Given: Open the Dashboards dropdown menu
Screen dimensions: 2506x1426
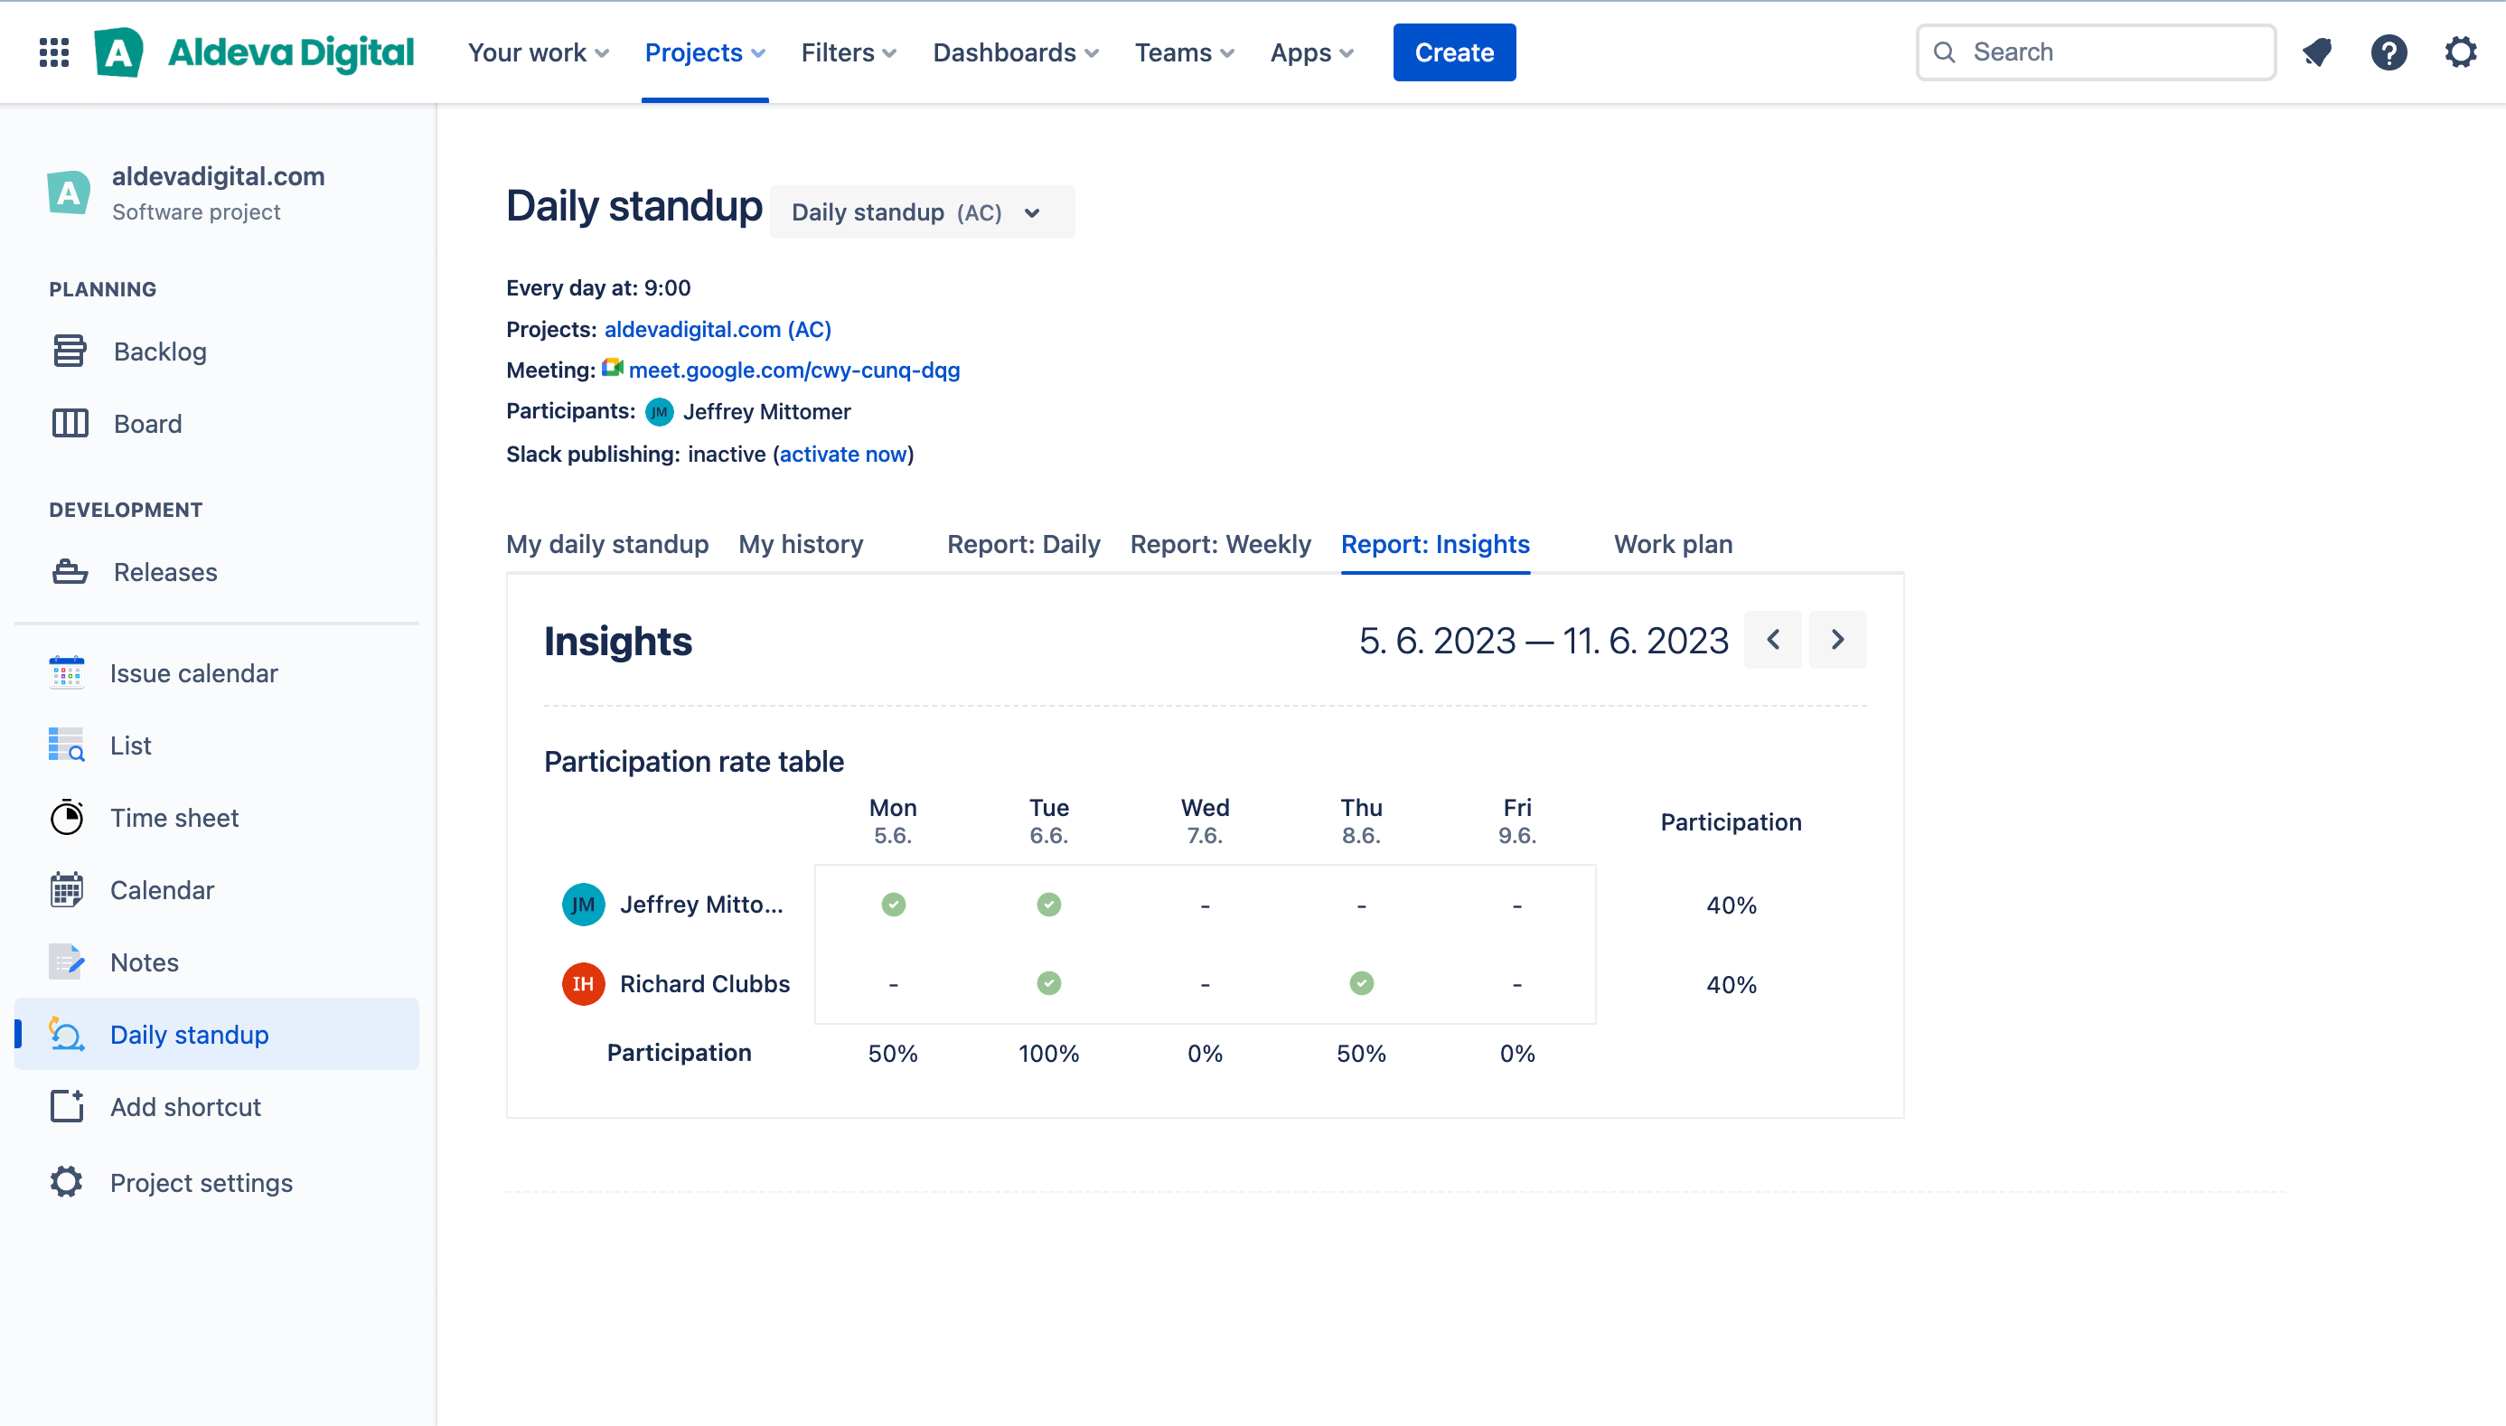Looking at the screenshot, I should [x=1016, y=52].
